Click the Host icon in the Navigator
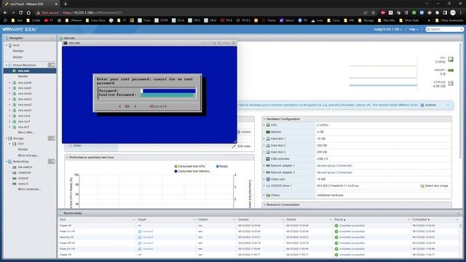The height and width of the screenshot is (262, 466). pyautogui.click(x=10, y=45)
